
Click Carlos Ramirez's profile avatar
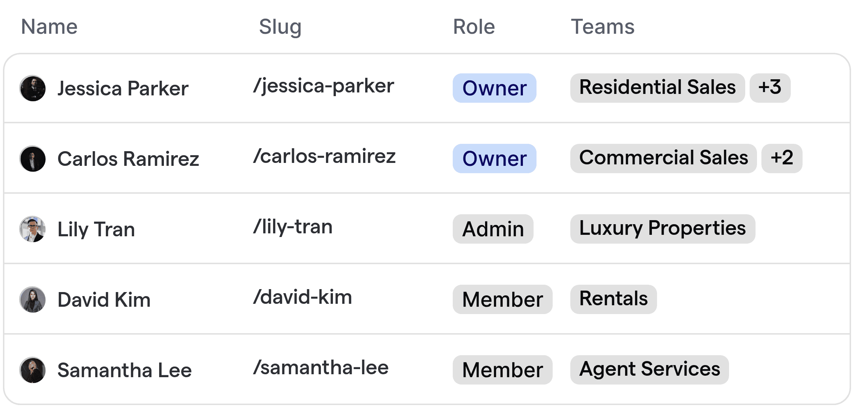32,159
